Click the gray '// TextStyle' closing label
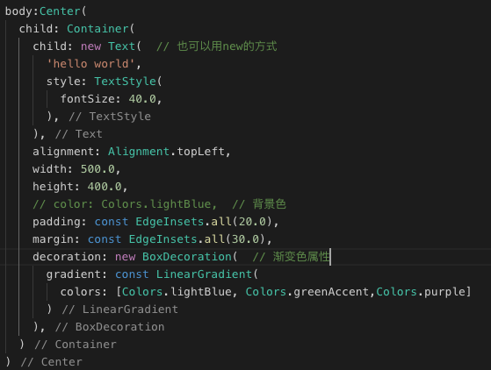The width and height of the screenshot is (491, 370). 110,117
